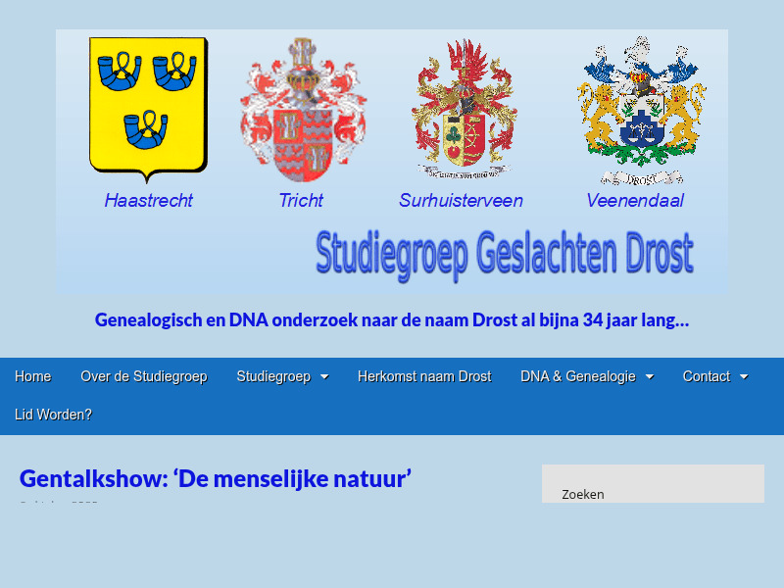Open the DNA & Genealogie dropdown

coord(586,376)
